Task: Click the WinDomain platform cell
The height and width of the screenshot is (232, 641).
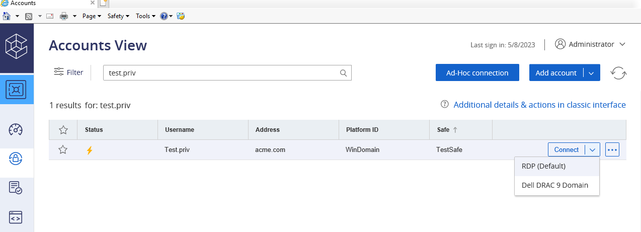Action: tap(362, 149)
